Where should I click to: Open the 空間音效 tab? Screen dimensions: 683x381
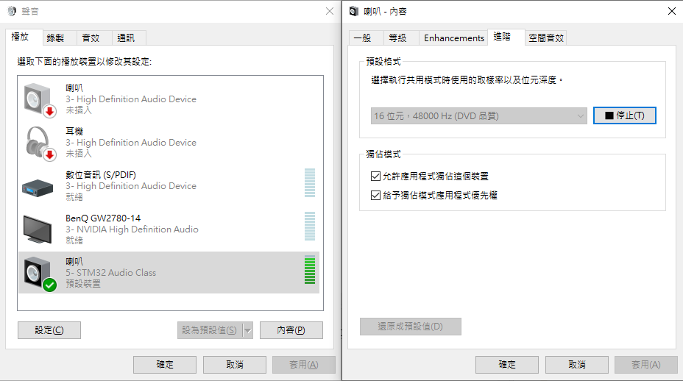pyautogui.click(x=546, y=38)
